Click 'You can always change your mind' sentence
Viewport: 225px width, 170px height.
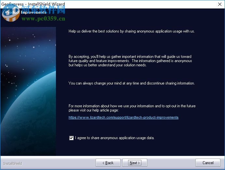pyautogui.click(x=132, y=83)
